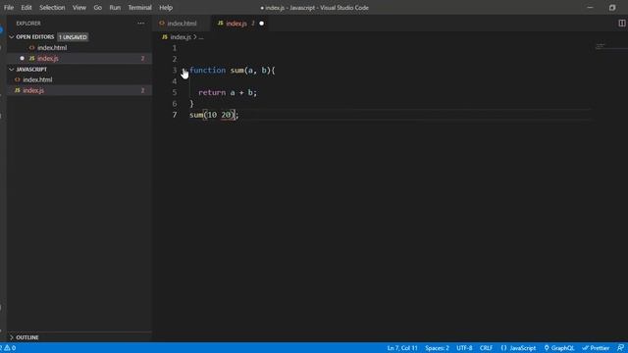Screen dimensions: 628x353
Task: Switch to the index.html editor tab
Action: 182,24
